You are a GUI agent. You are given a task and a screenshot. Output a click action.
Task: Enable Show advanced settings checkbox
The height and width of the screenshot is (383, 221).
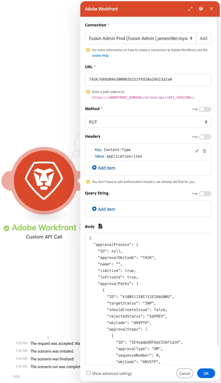click(x=89, y=373)
